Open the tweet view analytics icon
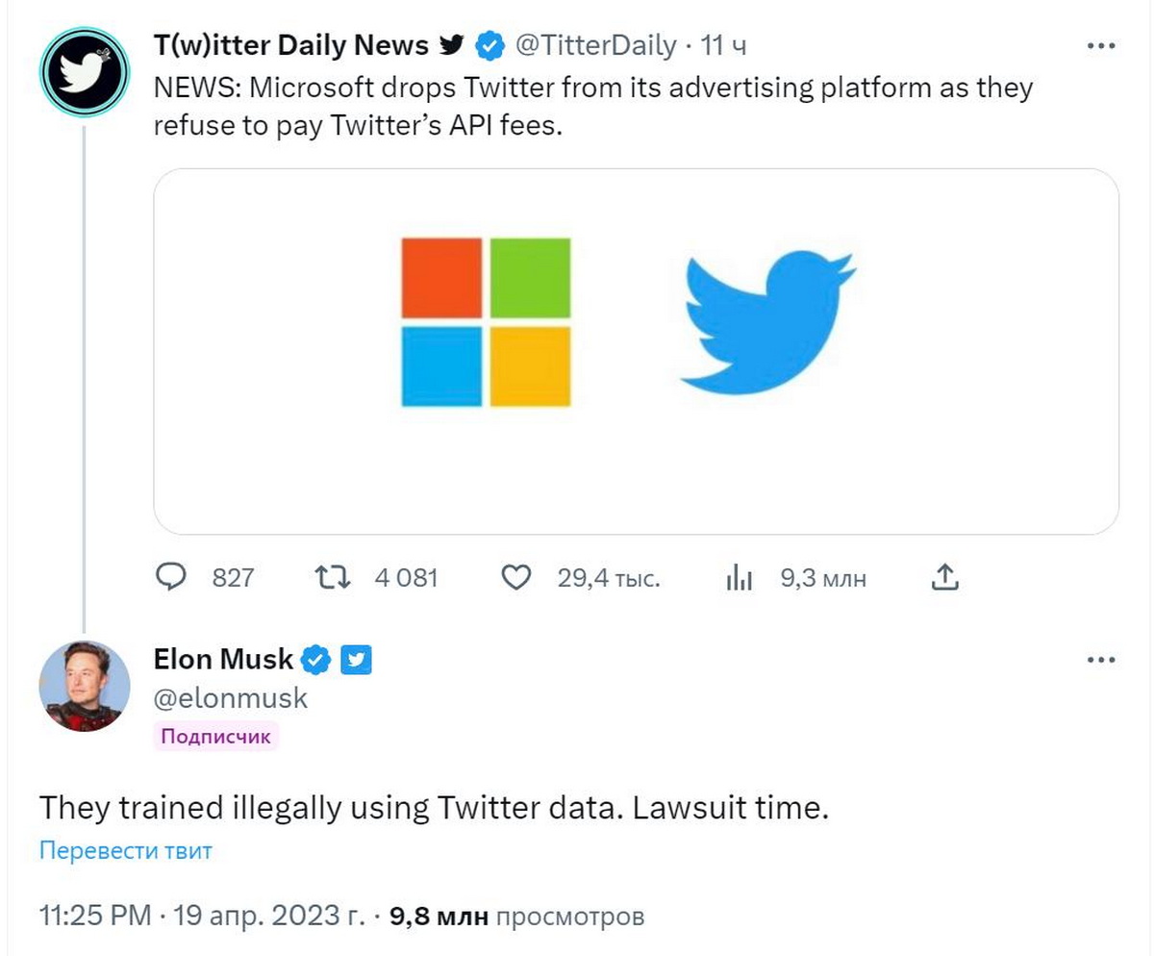Viewport: 1154px width, 956px height. click(738, 577)
